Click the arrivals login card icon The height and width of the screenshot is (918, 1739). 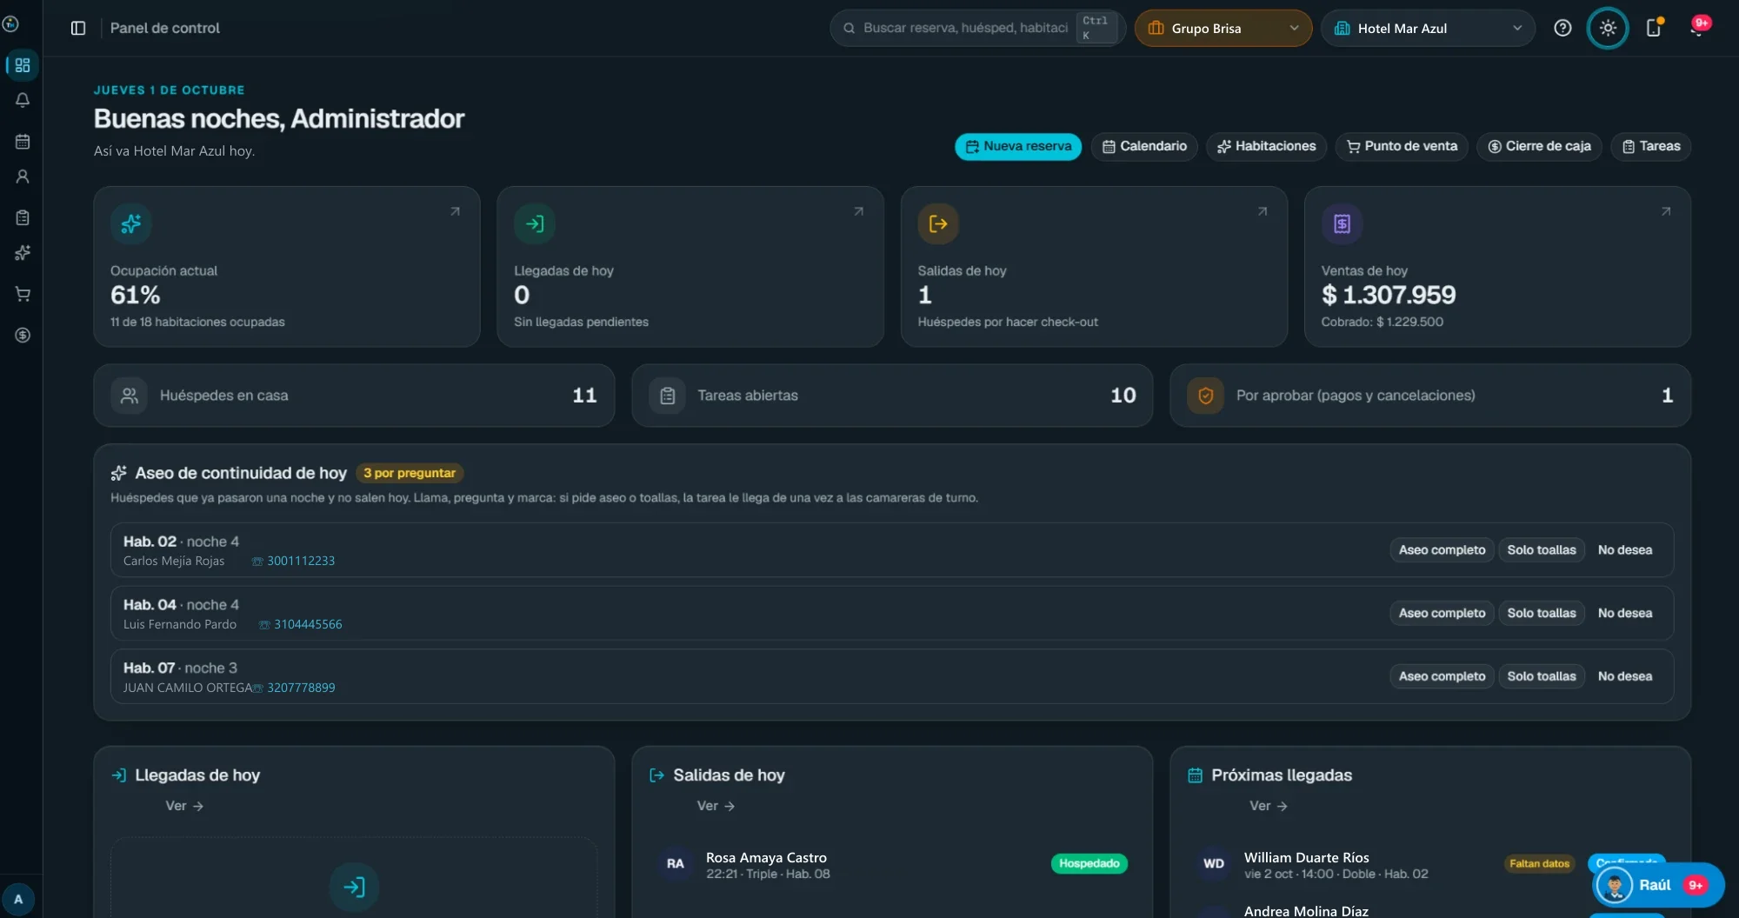(535, 224)
